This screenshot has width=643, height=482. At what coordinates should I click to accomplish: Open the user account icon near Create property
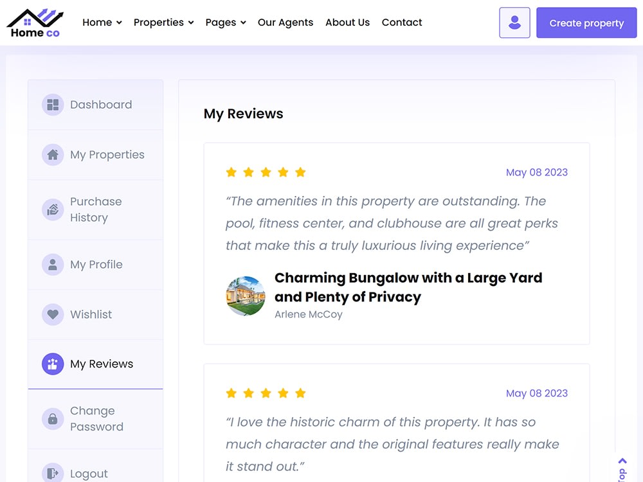click(x=514, y=22)
